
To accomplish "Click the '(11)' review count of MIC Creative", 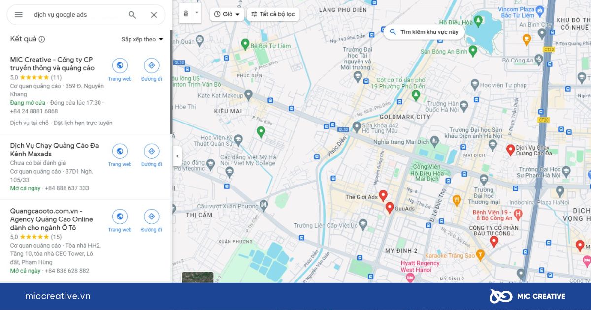I will click(x=56, y=77).
